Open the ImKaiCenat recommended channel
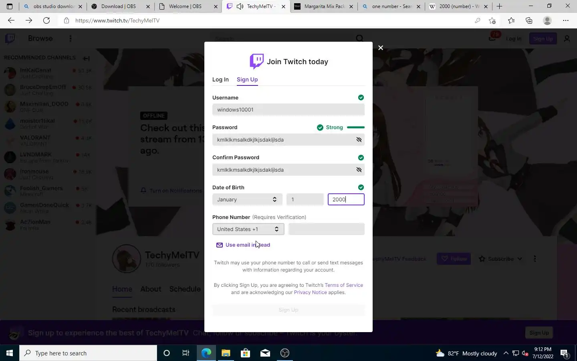 click(x=48, y=73)
